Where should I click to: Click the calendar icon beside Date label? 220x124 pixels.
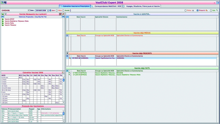(x=28, y=10)
